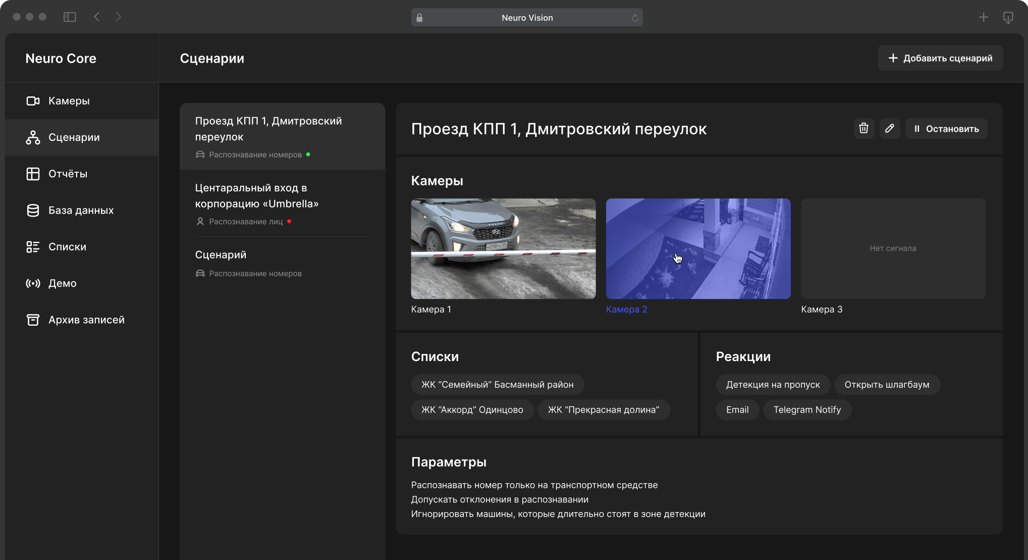The image size is (1028, 560).
Task: Click the Добавить сценарий button
Action: pyautogui.click(x=940, y=58)
